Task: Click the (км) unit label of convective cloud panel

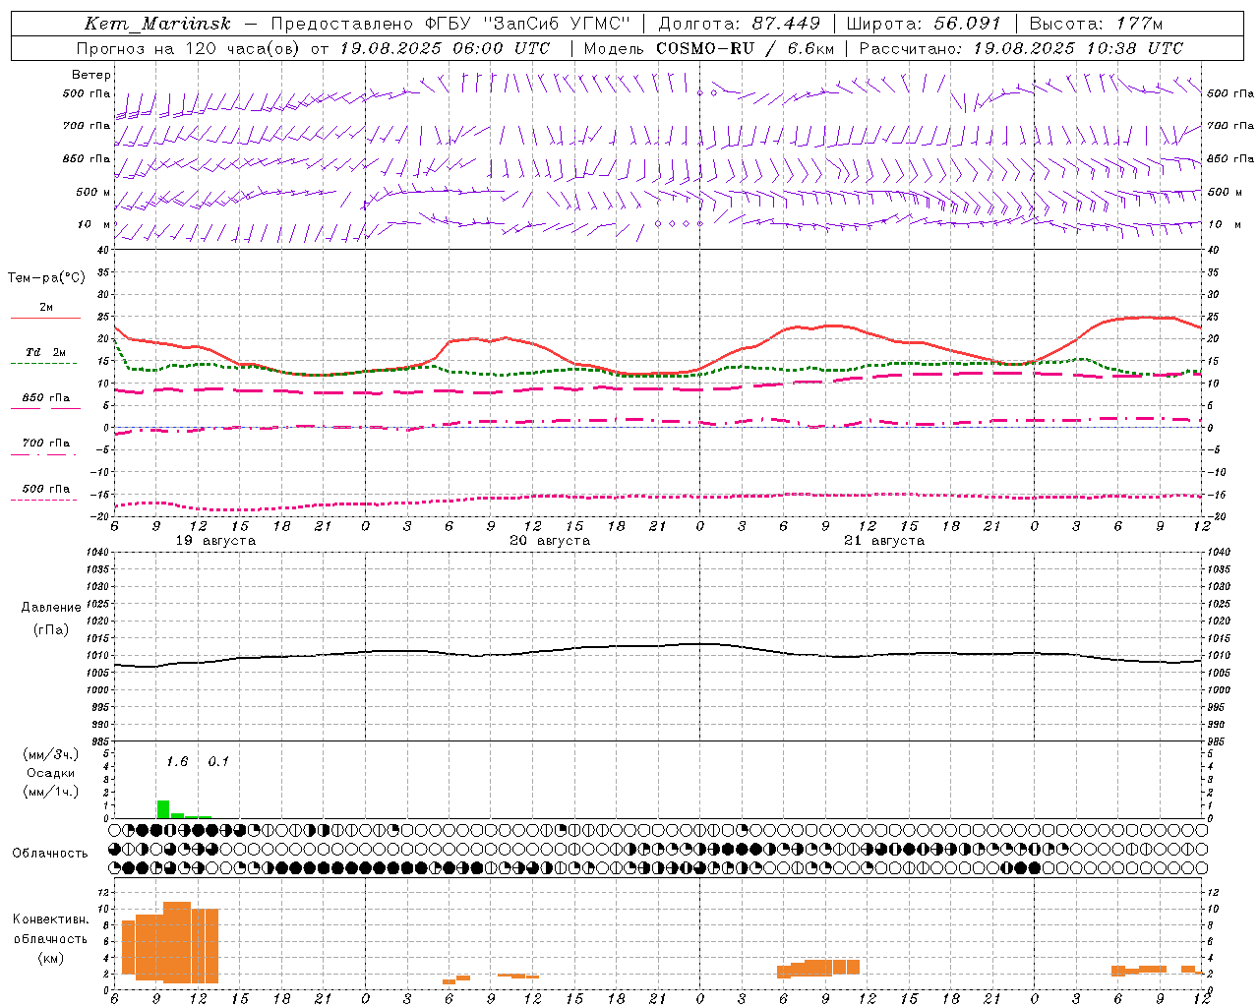Action: (50, 958)
